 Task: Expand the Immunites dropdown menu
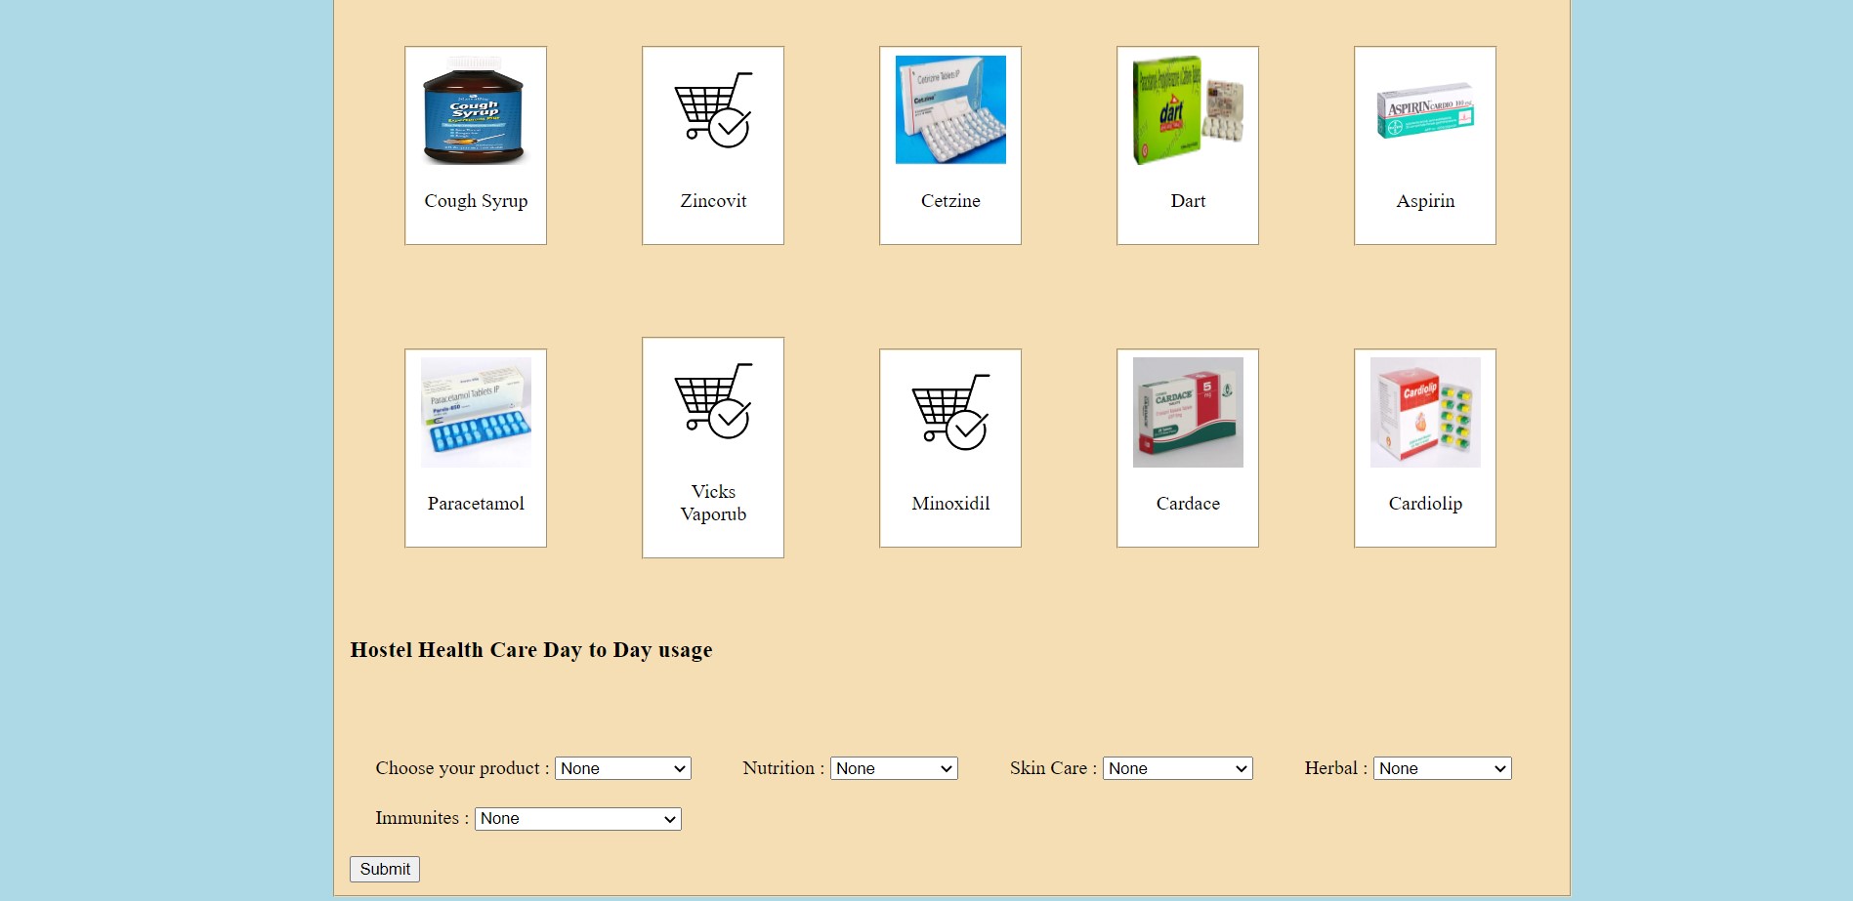pyautogui.click(x=578, y=818)
